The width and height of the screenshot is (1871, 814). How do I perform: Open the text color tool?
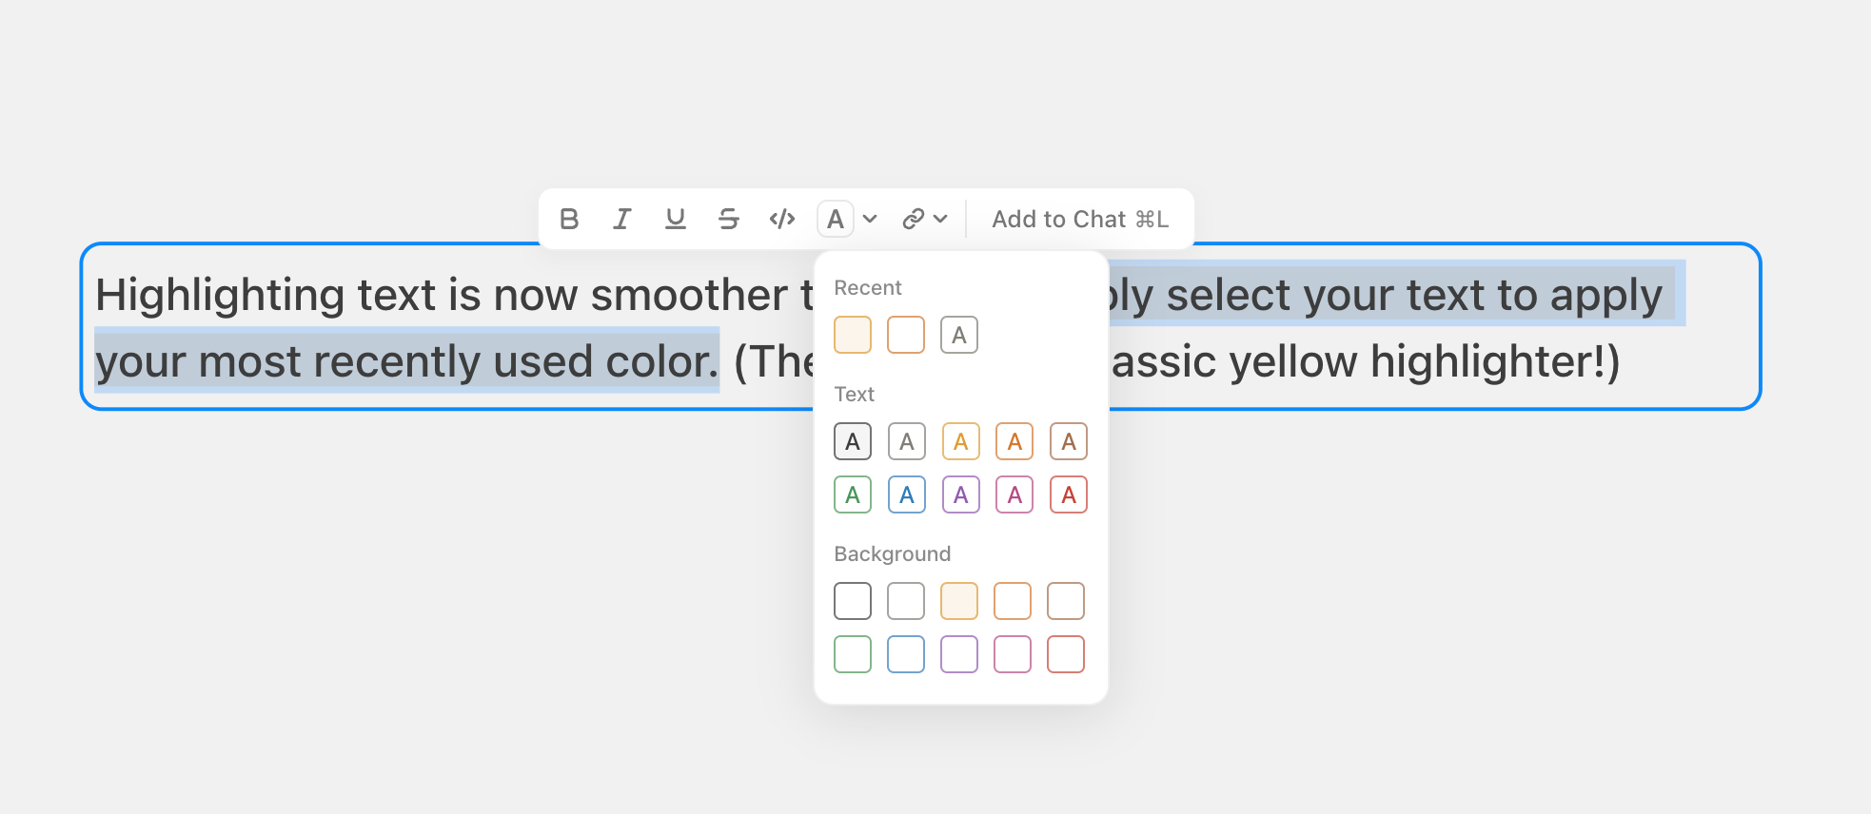tap(836, 219)
